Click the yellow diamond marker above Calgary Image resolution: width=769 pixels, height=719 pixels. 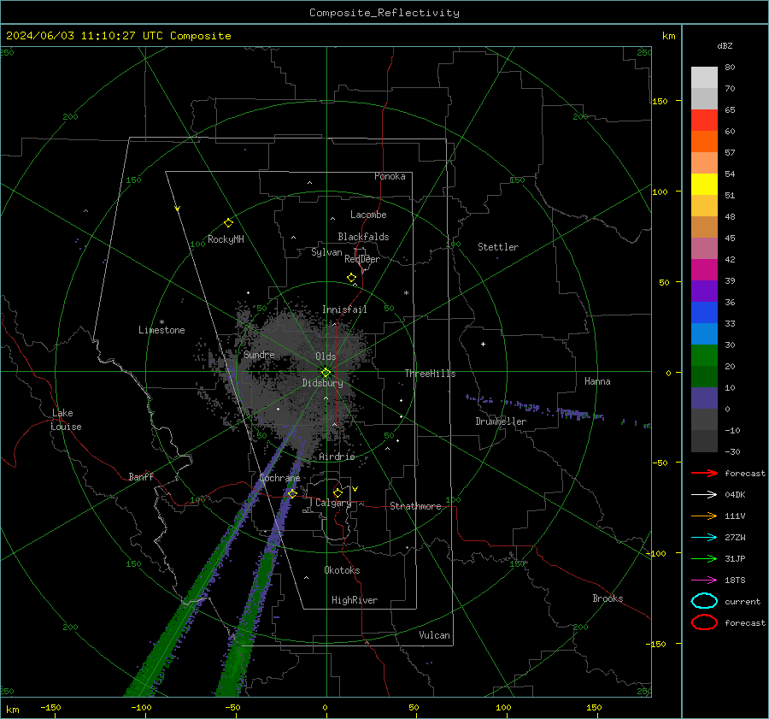(x=338, y=492)
